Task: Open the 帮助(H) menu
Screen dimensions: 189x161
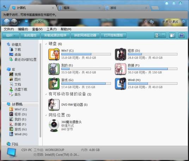Action: 66,29
